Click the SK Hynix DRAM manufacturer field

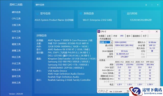[x=124, y=51]
